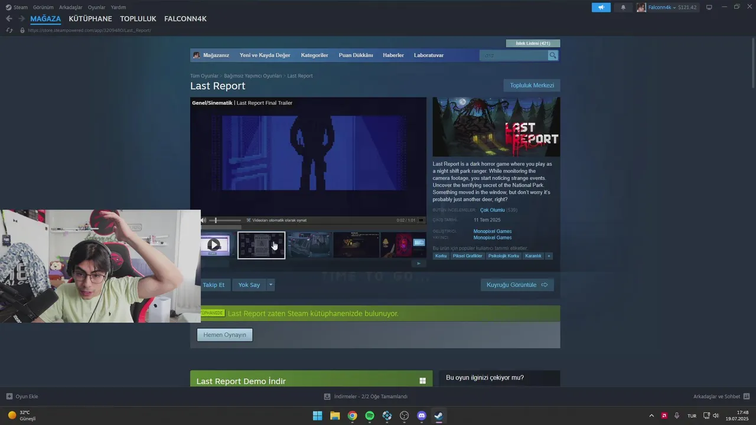Open the Görünüm menu

pos(43,7)
